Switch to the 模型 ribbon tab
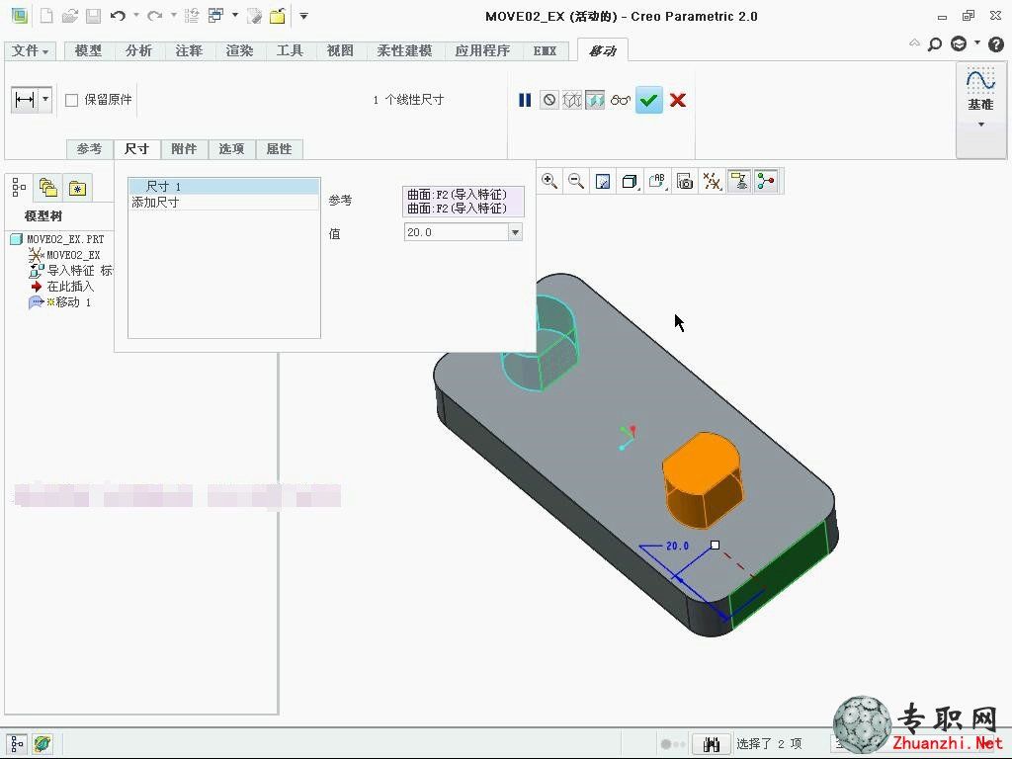The width and height of the screenshot is (1012, 759). click(x=88, y=50)
